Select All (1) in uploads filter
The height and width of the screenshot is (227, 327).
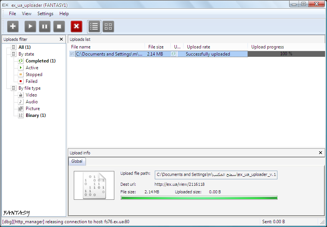[x=25, y=47]
